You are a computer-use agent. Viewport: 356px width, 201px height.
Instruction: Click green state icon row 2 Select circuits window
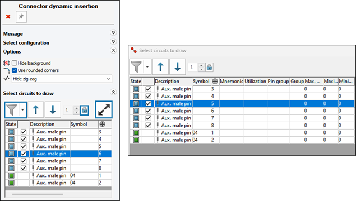[136, 140]
